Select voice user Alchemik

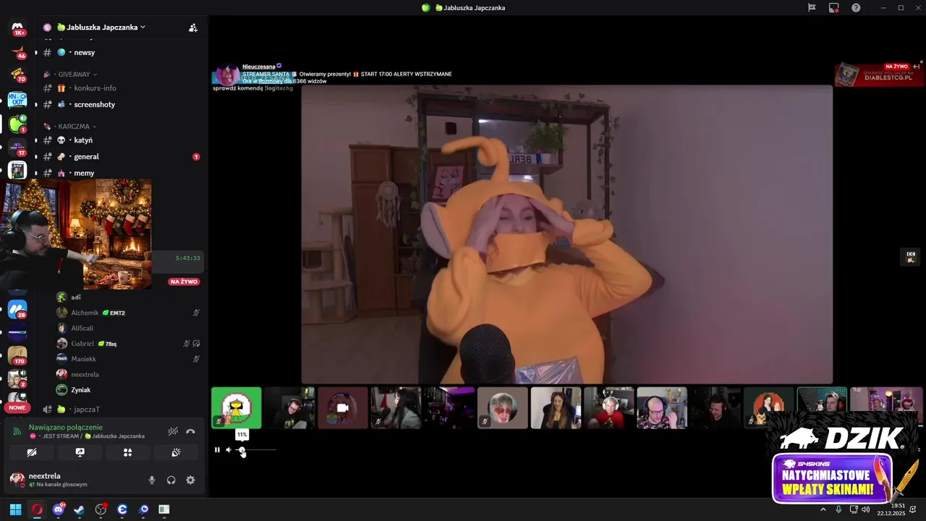pos(127,313)
